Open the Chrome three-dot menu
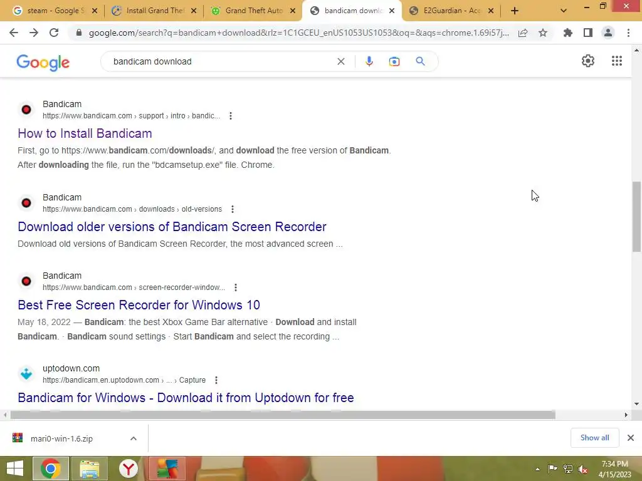The width and height of the screenshot is (642, 481). (628, 33)
